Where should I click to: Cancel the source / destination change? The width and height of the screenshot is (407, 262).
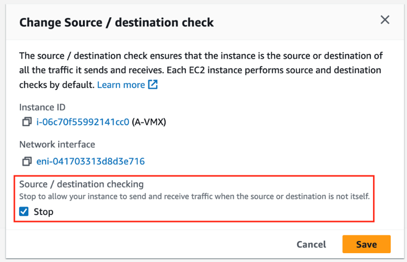(311, 244)
